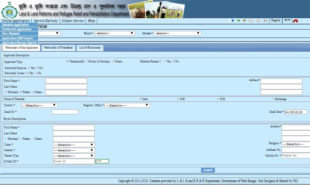Select the Gift mode of transfer
Screen dimensions: 310x185
coord(178,99)
